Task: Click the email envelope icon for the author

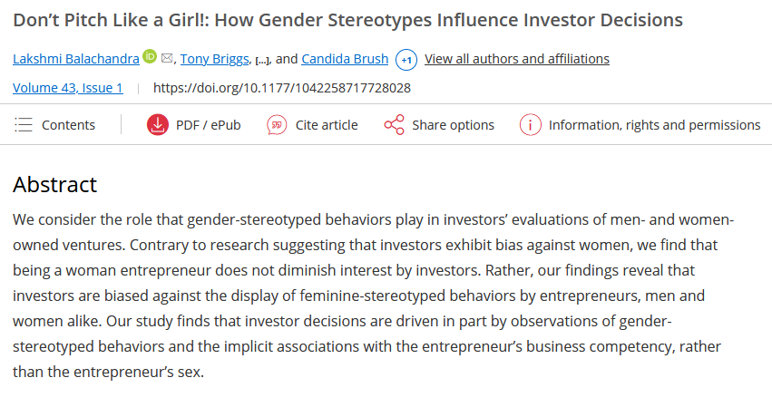Action: click(x=167, y=59)
